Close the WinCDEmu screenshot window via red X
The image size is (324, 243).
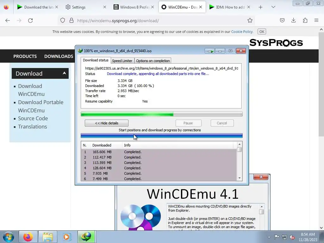pos(261,177)
